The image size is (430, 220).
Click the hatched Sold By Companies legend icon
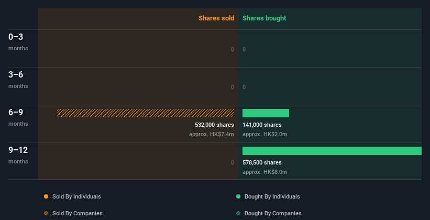coord(46,213)
